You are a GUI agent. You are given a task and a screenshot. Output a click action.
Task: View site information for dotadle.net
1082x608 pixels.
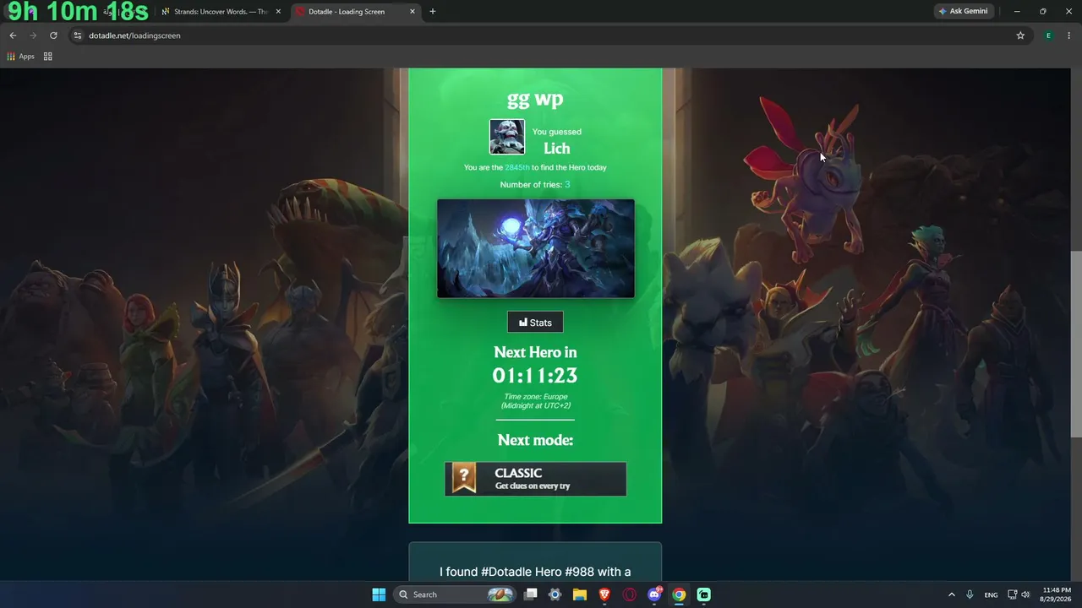coord(78,35)
